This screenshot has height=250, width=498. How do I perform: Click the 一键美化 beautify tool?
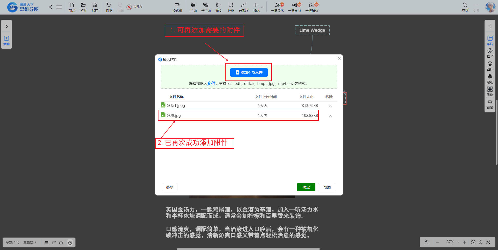point(277,7)
